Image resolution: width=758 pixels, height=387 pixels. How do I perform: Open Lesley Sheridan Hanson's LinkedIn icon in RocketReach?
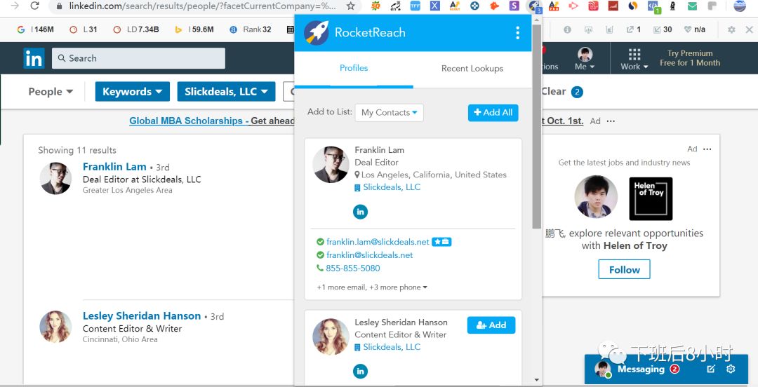(x=360, y=371)
